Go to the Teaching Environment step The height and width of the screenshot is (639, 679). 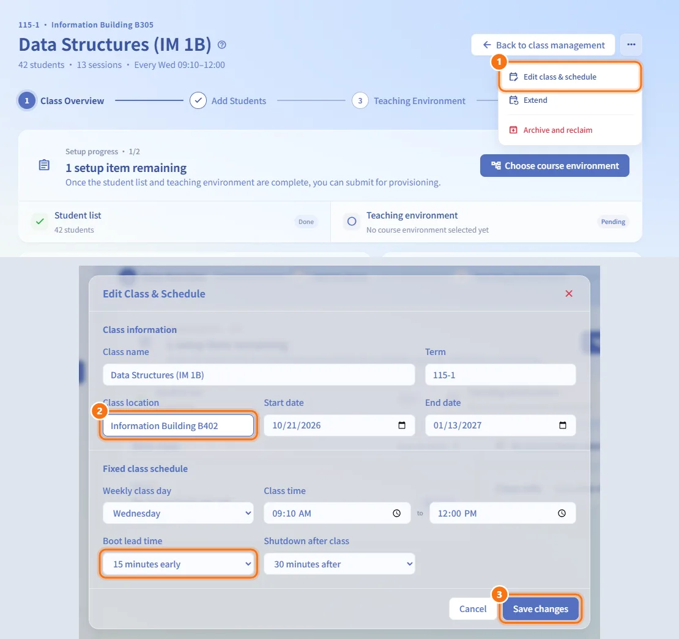click(x=409, y=101)
